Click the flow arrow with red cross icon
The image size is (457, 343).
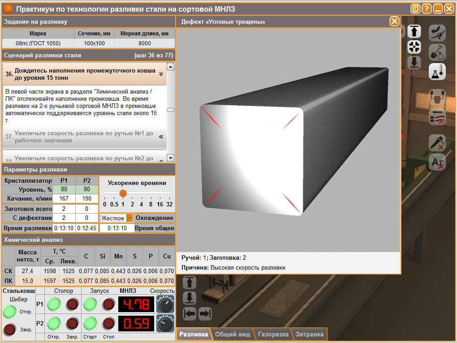(x=437, y=117)
